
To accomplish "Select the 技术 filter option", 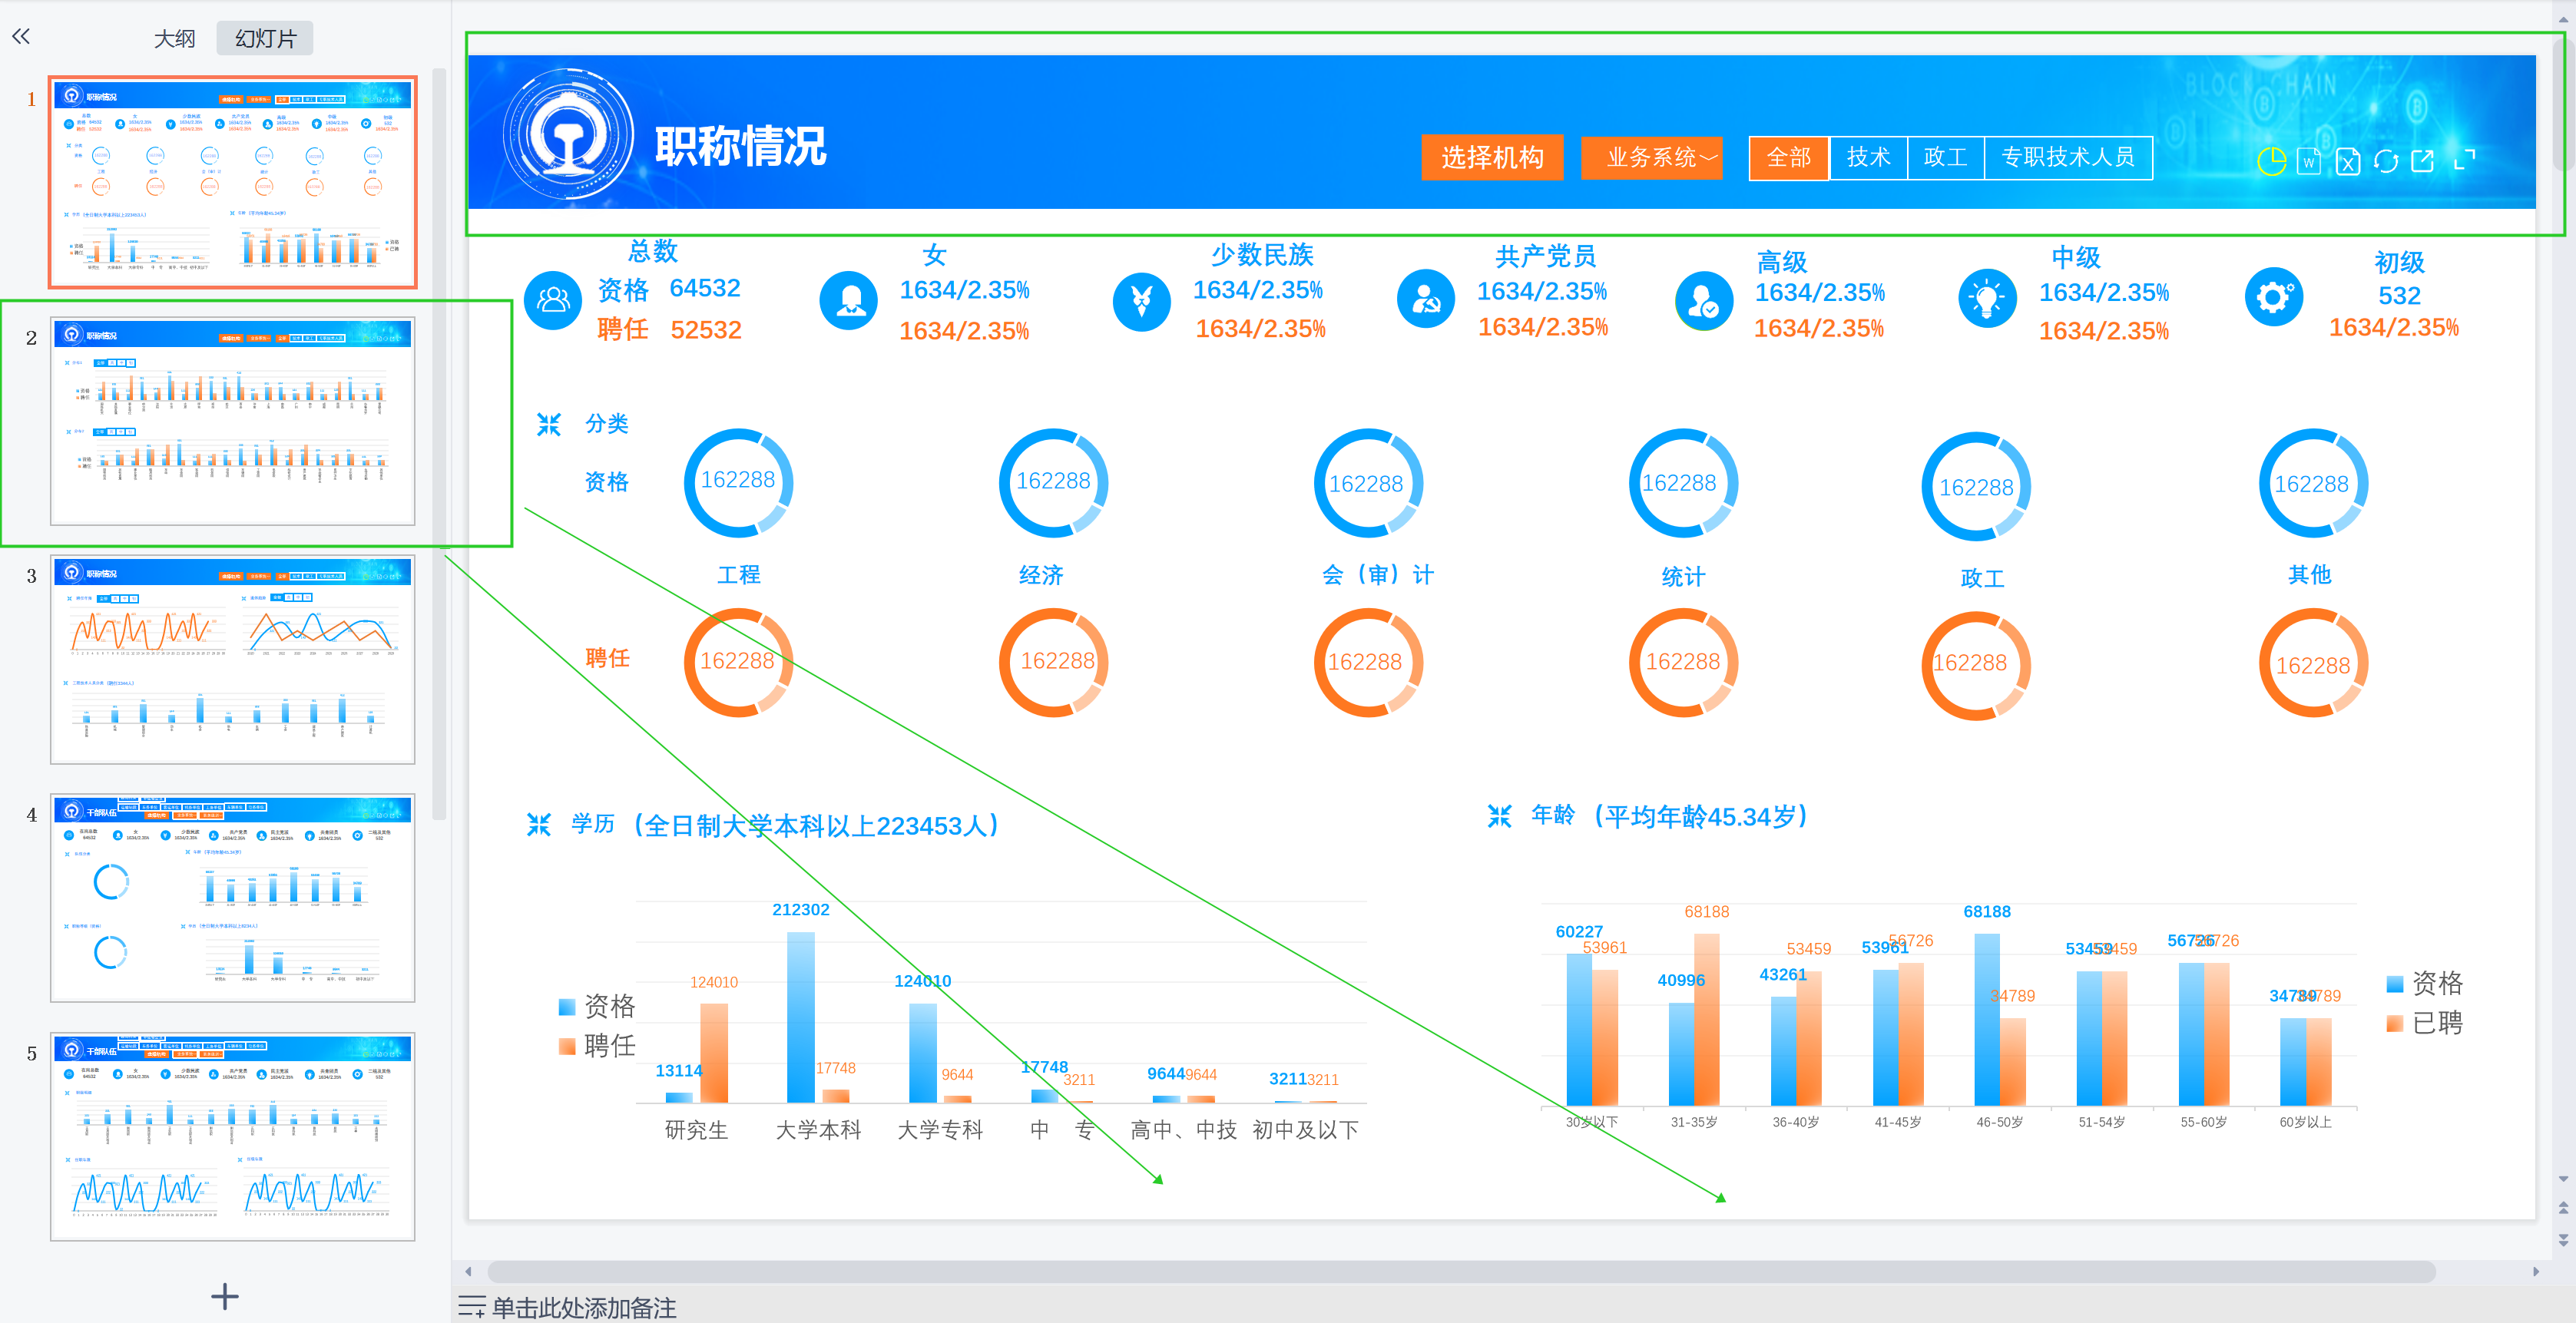I will click(1868, 158).
